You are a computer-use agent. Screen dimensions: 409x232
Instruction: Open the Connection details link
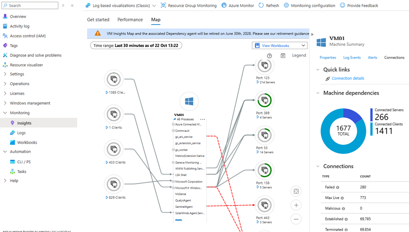(348, 78)
